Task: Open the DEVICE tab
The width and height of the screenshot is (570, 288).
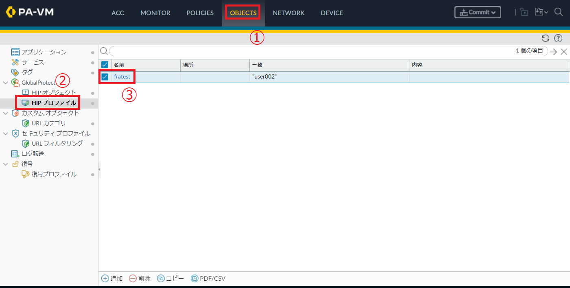Action: pos(332,13)
